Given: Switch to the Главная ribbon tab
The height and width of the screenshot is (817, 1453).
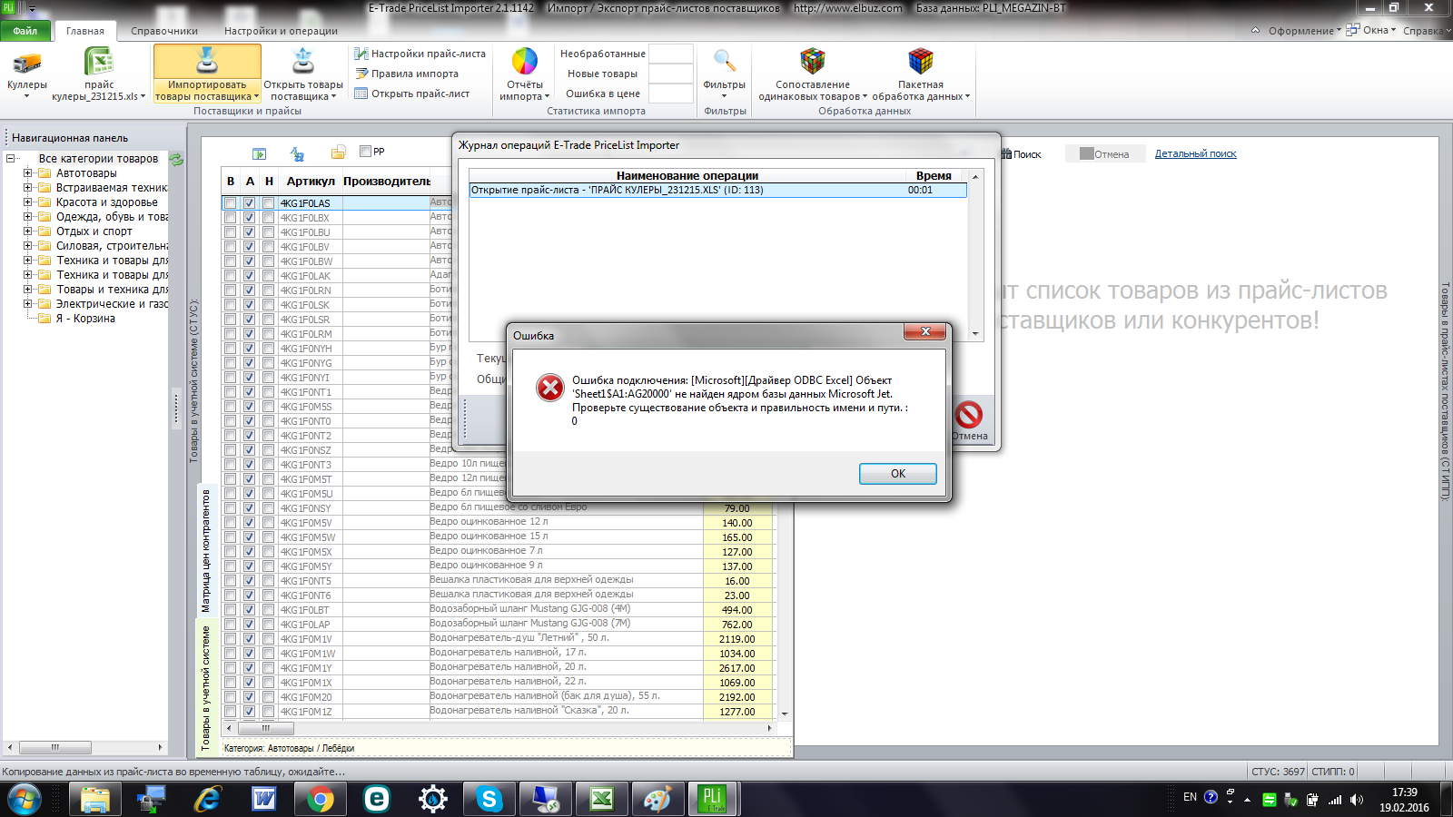Looking at the screenshot, I should pos(85,31).
